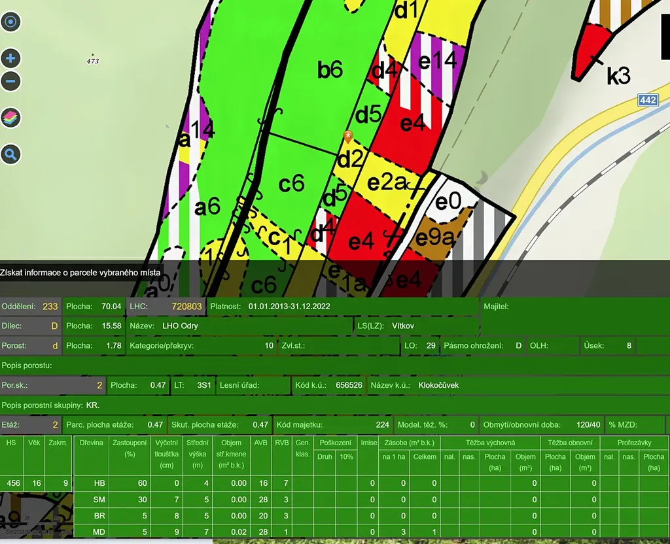Click the road 442 shield

647,100
